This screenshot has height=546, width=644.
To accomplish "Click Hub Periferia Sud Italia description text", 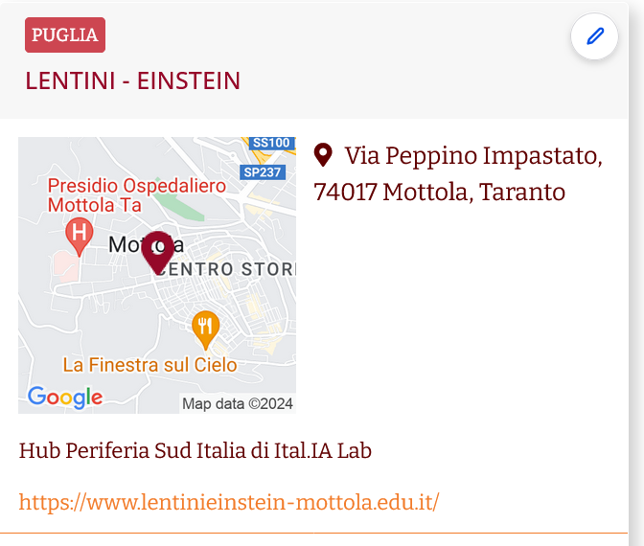I will (195, 450).
